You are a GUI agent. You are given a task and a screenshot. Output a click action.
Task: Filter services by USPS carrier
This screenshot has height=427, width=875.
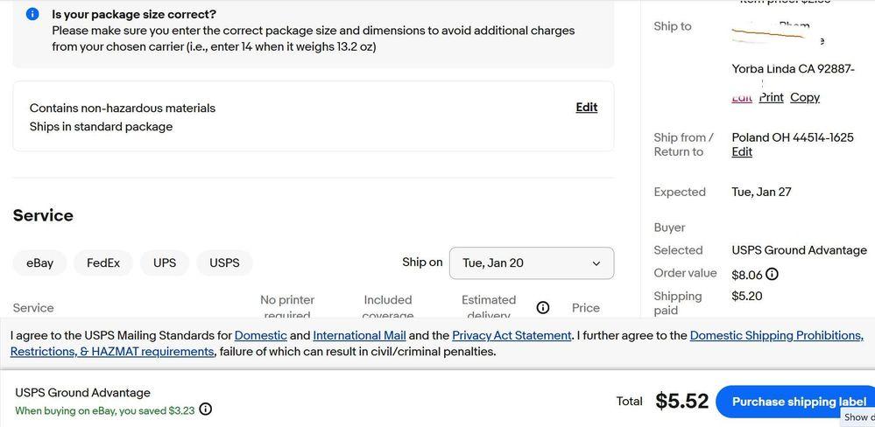[x=224, y=263]
